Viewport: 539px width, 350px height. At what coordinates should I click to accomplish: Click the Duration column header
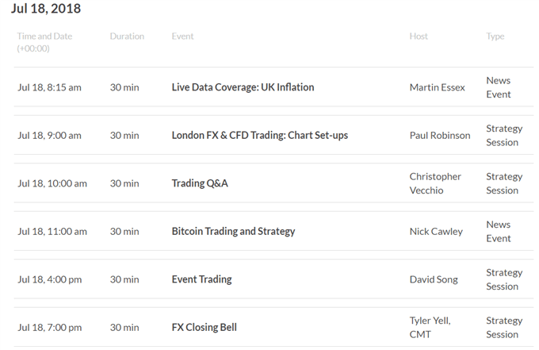127,37
